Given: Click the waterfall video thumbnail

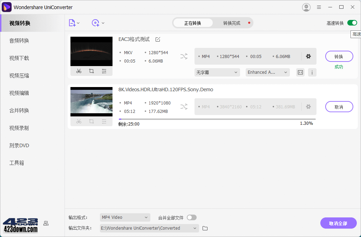Looking at the screenshot, I should pyautogui.click(x=91, y=102).
